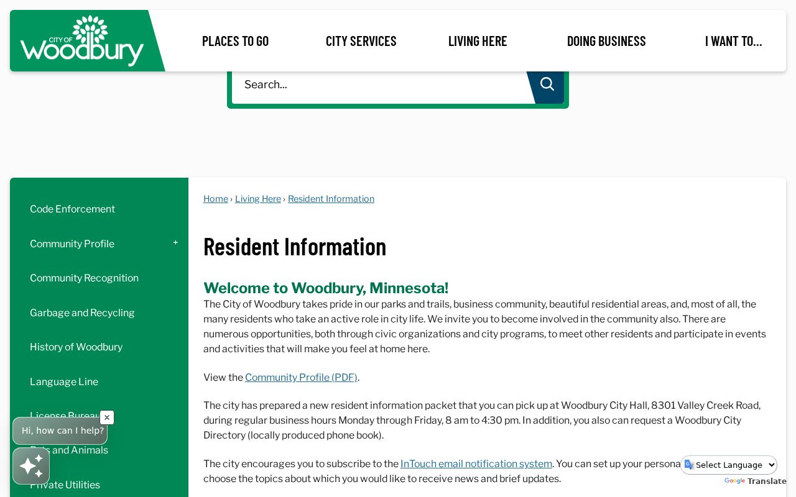
Task: Open the Doing Business menu
Action: coord(606,41)
